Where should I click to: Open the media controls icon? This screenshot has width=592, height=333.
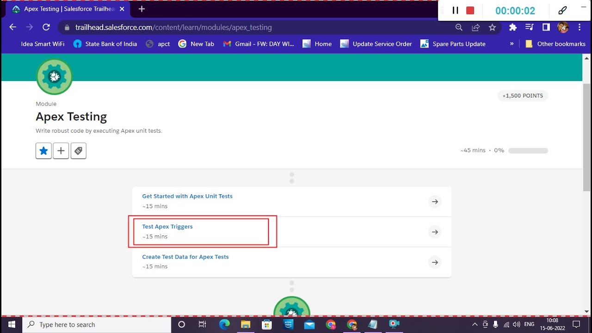(530, 27)
